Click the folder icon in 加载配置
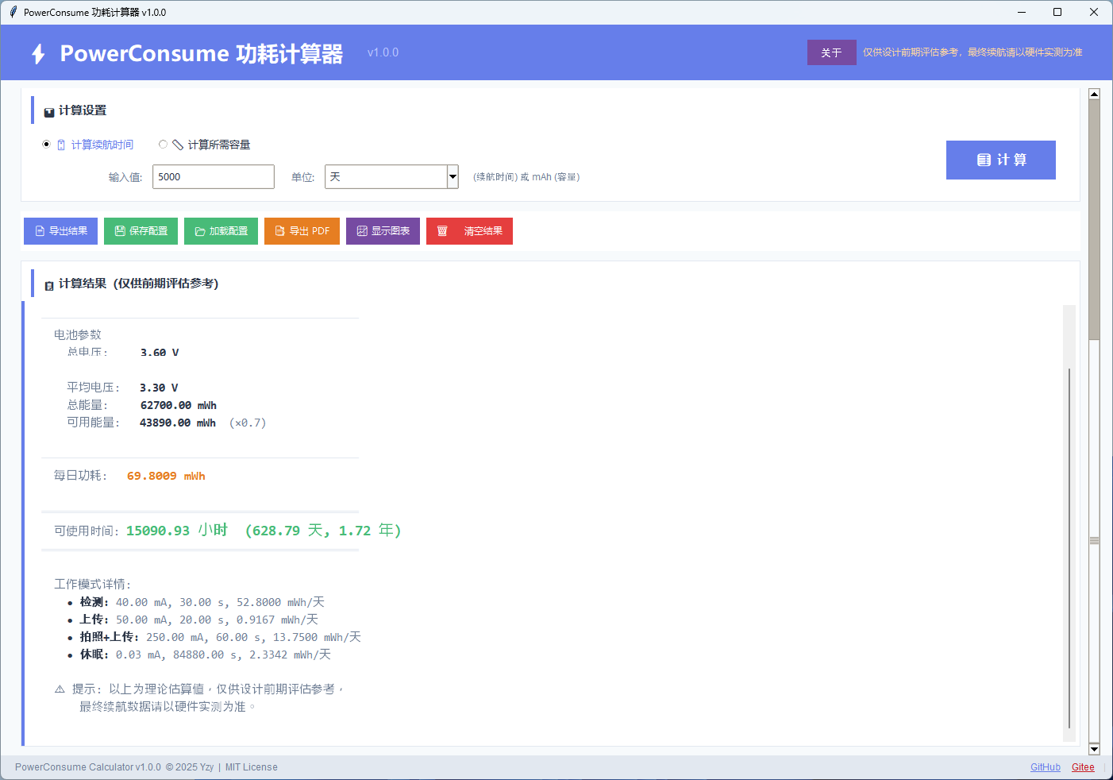The image size is (1113, 780). pos(200,231)
